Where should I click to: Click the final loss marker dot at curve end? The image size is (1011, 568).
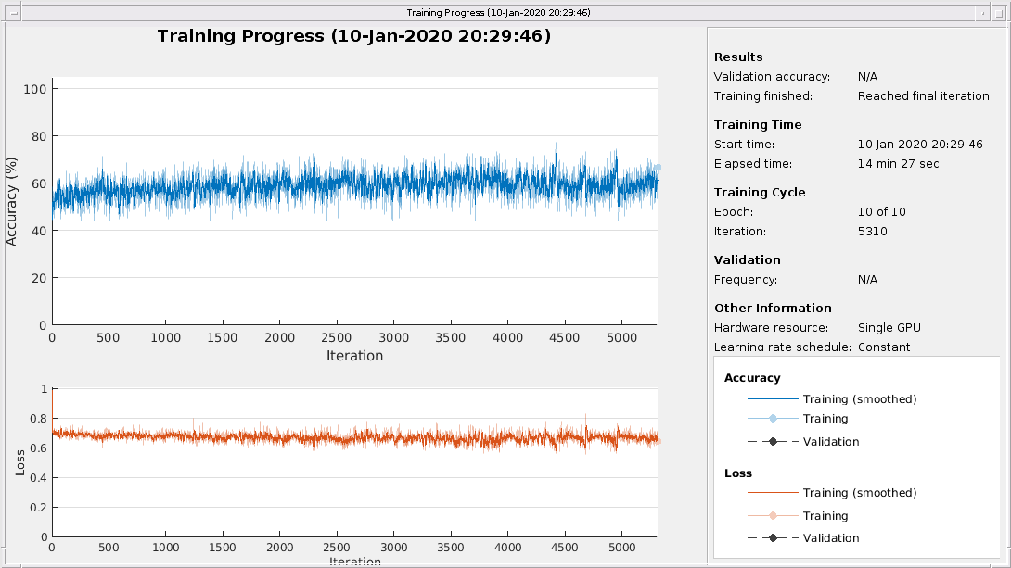(x=659, y=441)
